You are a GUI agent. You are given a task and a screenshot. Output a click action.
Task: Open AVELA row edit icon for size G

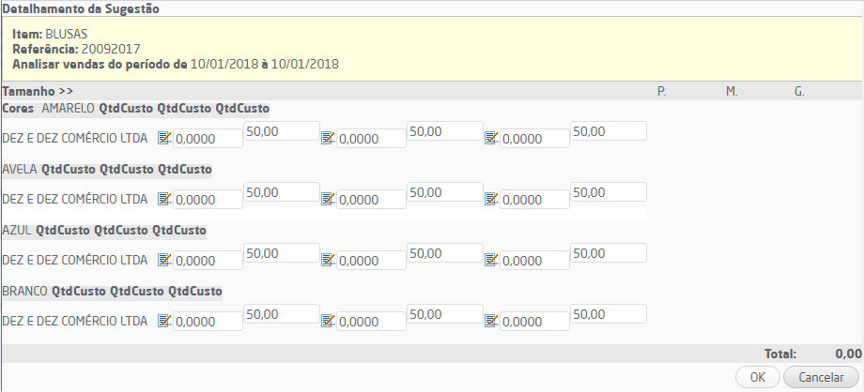(491, 199)
